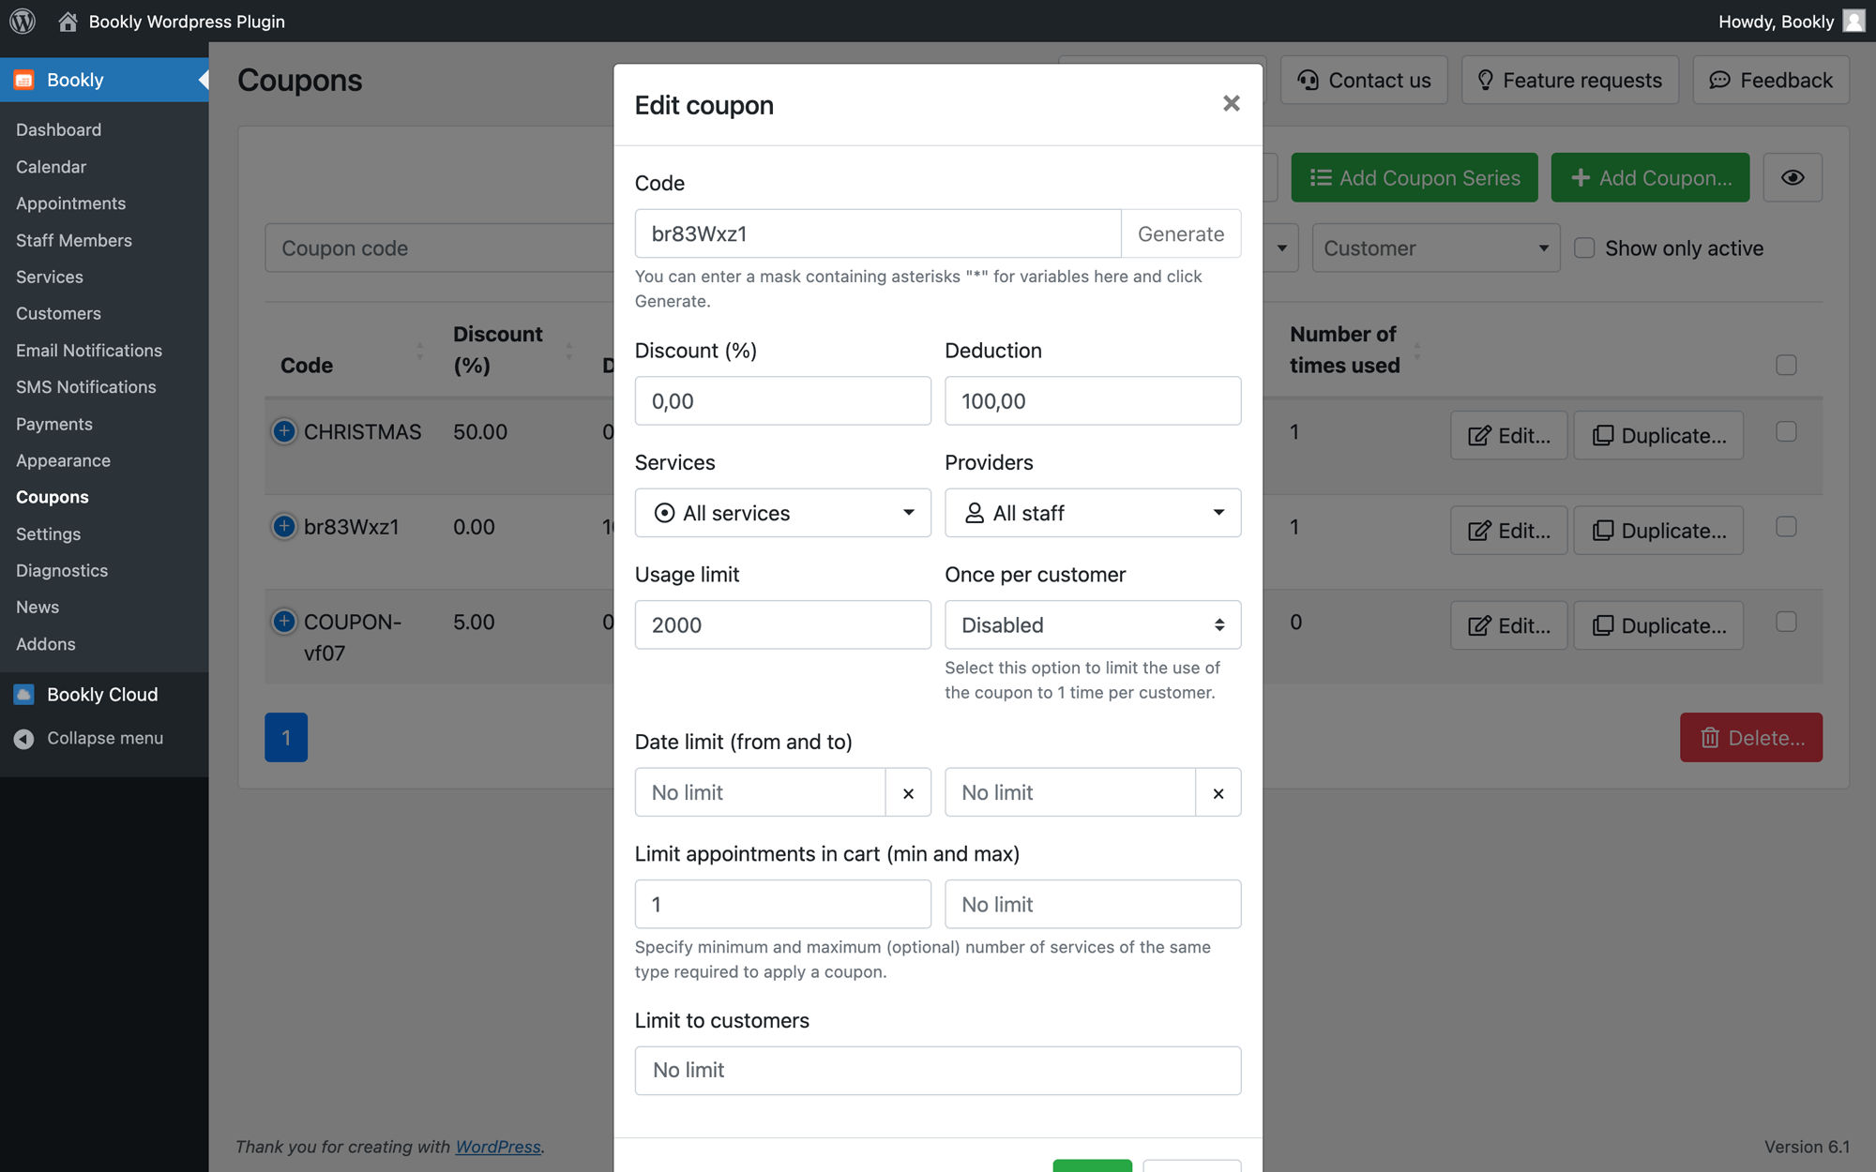
Task: Expand the br83Wxz1 row plus icon
Action: (283, 526)
